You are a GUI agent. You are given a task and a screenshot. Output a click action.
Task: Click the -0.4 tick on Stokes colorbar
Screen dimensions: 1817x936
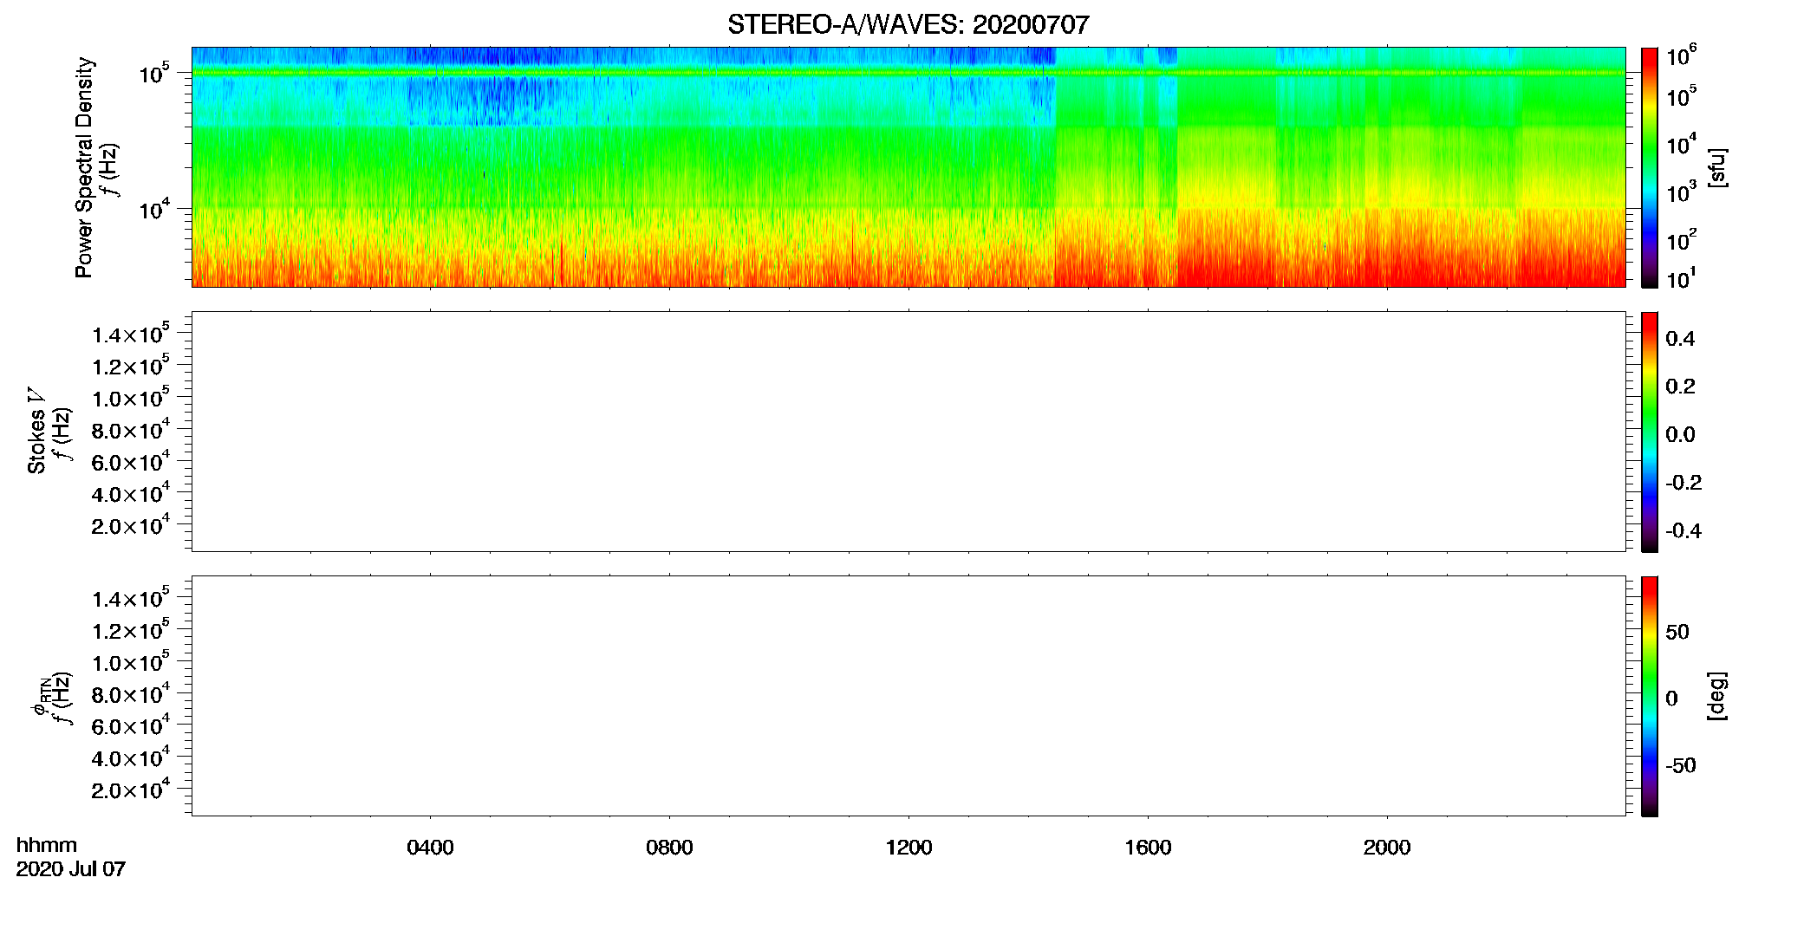1683,531
